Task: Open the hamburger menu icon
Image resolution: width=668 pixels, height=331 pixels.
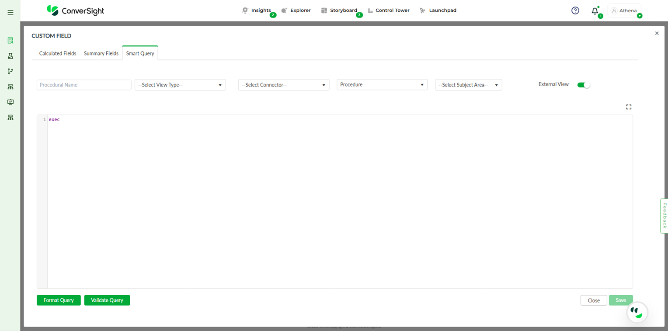Action: (10, 13)
